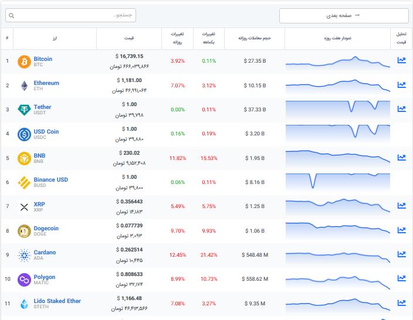Select Polygon price $ 0.808633
The image size is (413, 320).
[129, 274]
